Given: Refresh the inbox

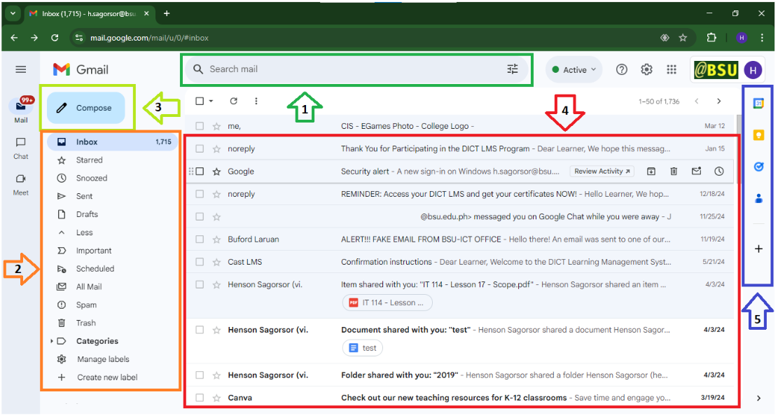Looking at the screenshot, I should click(x=234, y=101).
